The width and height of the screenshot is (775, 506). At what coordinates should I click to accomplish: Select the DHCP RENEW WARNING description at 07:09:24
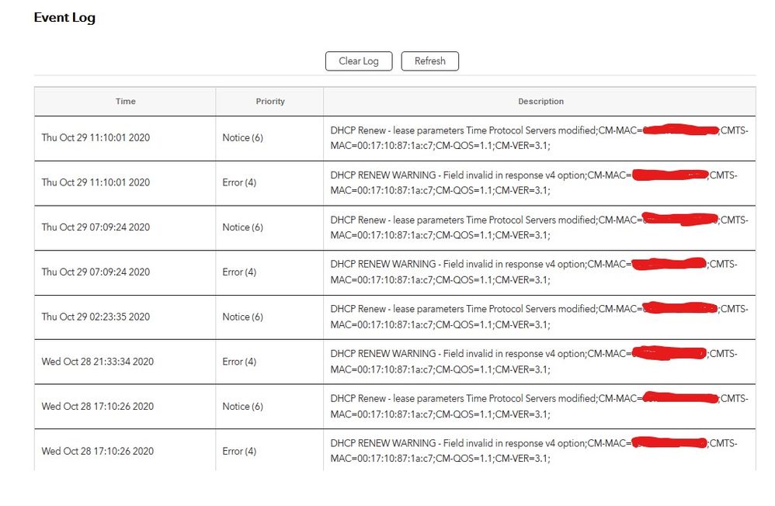tap(533, 272)
